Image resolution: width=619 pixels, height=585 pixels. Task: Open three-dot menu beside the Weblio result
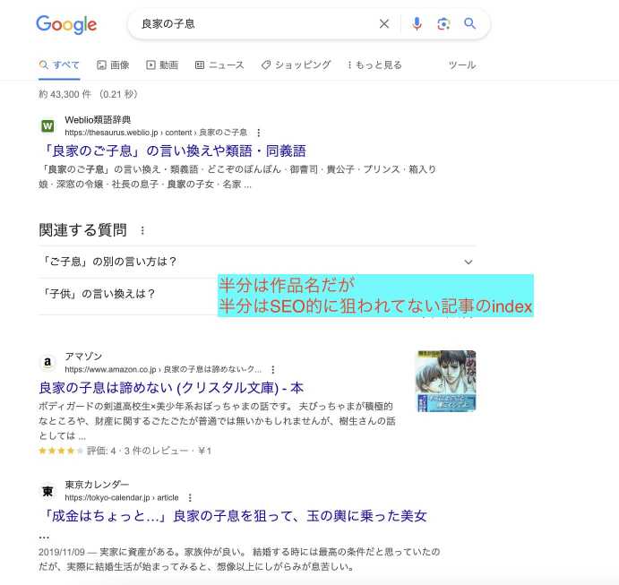click(x=259, y=133)
